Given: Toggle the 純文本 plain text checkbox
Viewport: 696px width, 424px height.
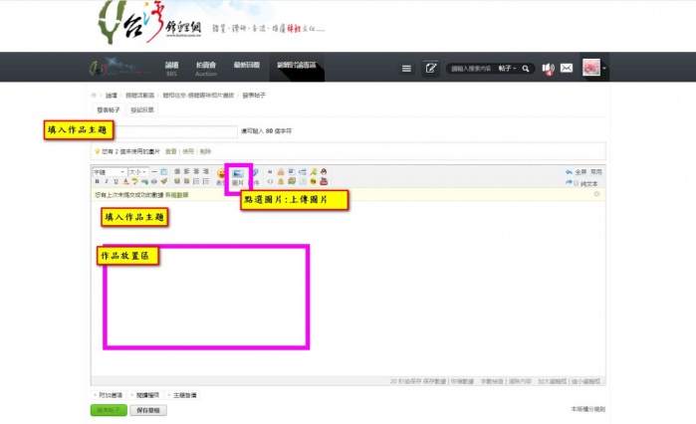Looking at the screenshot, I should [575, 183].
